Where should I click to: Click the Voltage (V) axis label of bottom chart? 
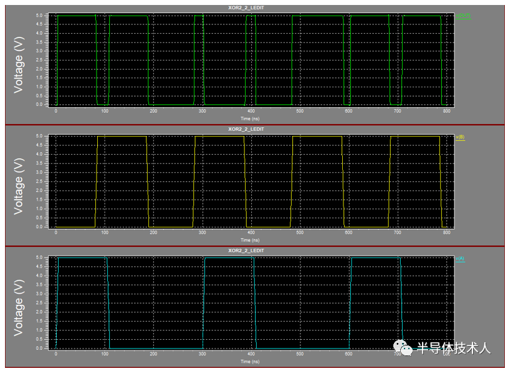[19, 308]
